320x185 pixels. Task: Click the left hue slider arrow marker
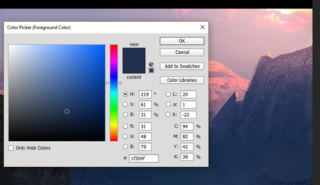[107, 83]
